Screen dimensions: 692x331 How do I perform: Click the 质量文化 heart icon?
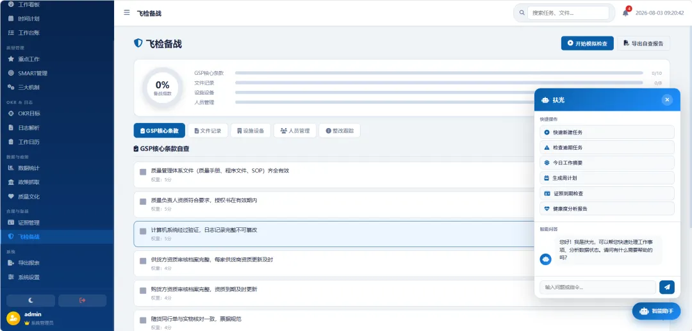pyautogui.click(x=11, y=196)
